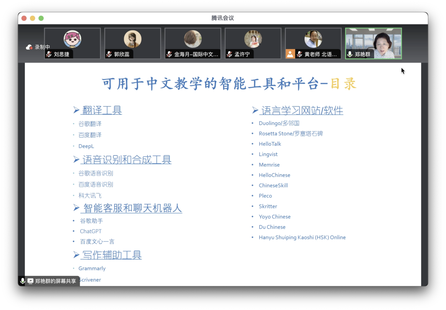Click the microphone icon in the screen-share label
446x310 pixels.
coord(23,281)
